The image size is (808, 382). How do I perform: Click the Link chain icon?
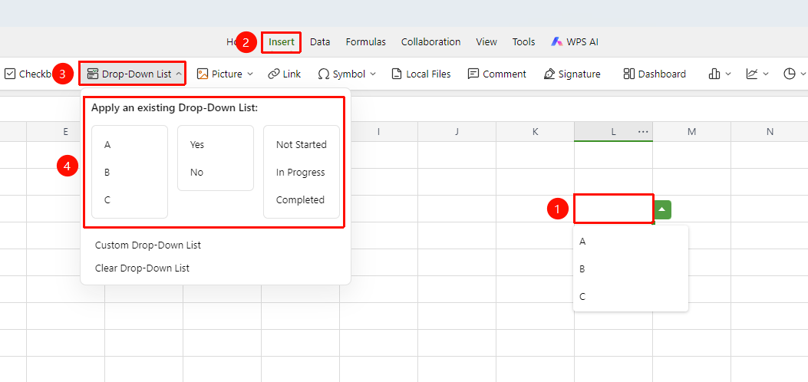click(x=274, y=74)
